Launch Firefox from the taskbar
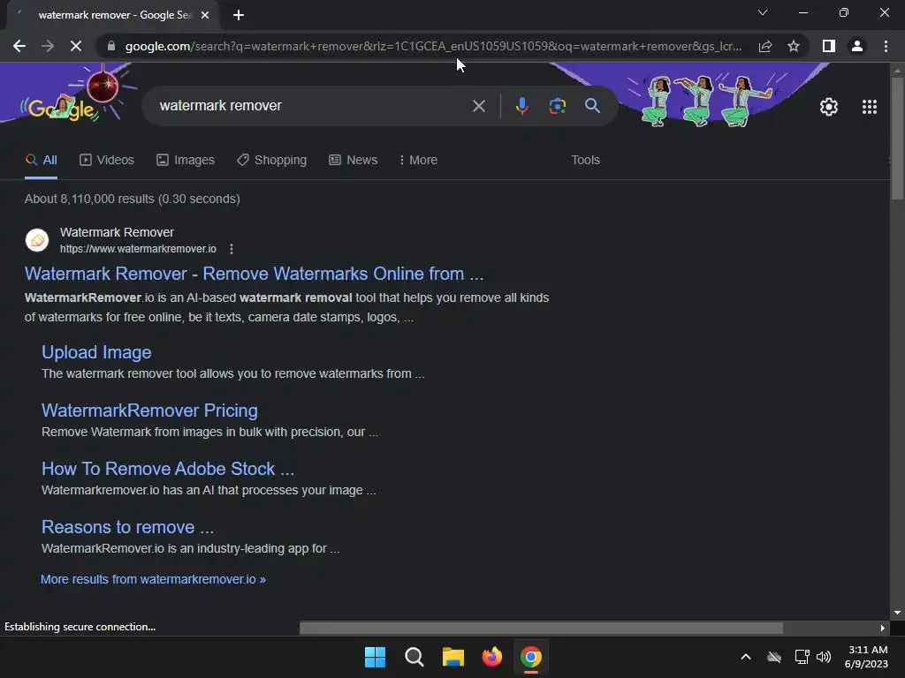 coord(491,657)
